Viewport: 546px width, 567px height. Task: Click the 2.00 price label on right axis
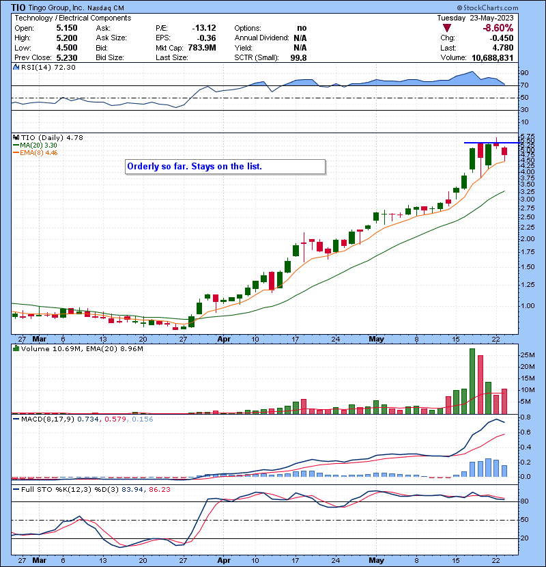(x=528, y=239)
